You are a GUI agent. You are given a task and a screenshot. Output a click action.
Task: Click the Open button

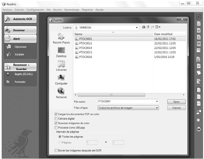click(176, 102)
